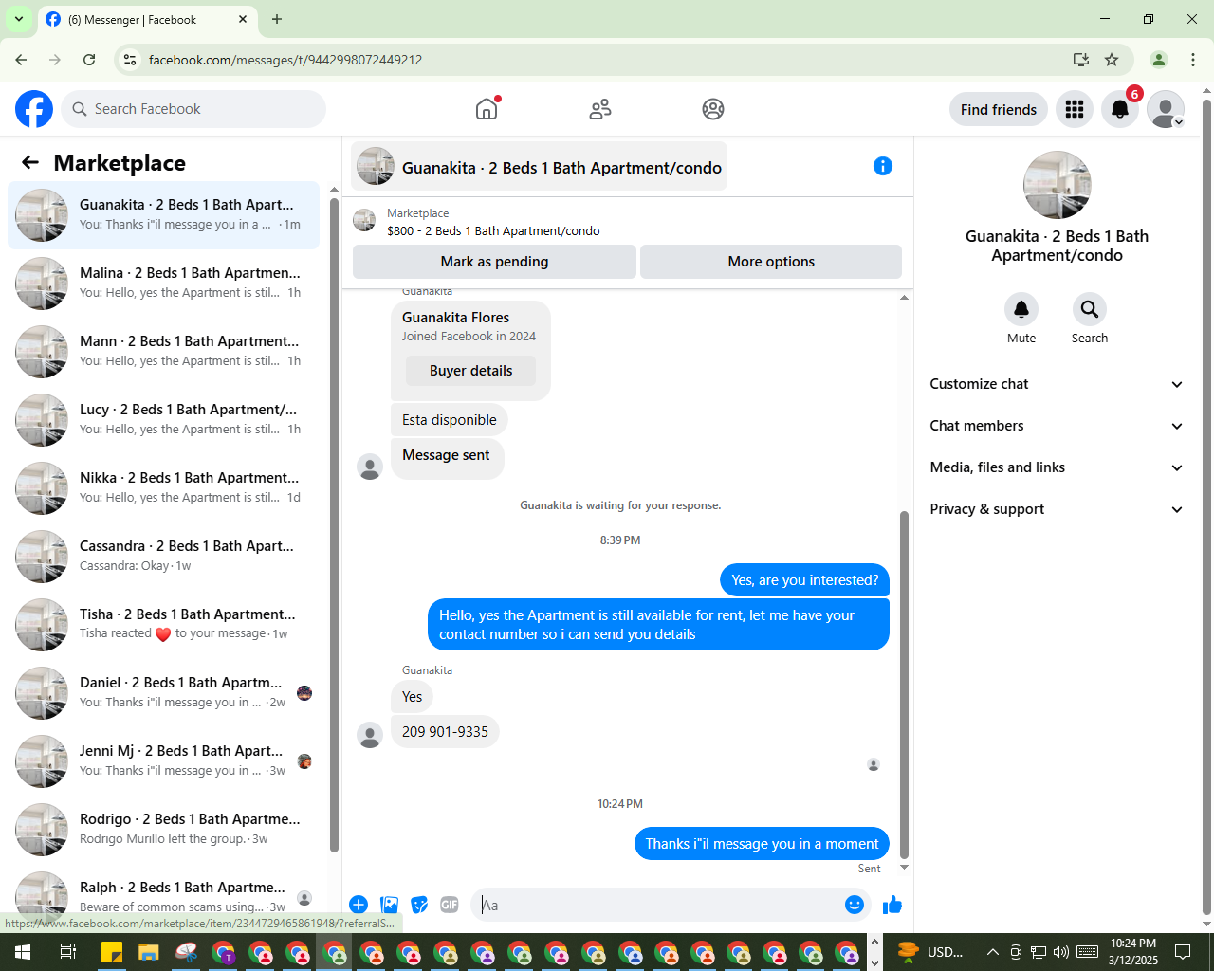Click the listing profile picture in right panel
The width and height of the screenshot is (1214, 971).
(1058, 185)
